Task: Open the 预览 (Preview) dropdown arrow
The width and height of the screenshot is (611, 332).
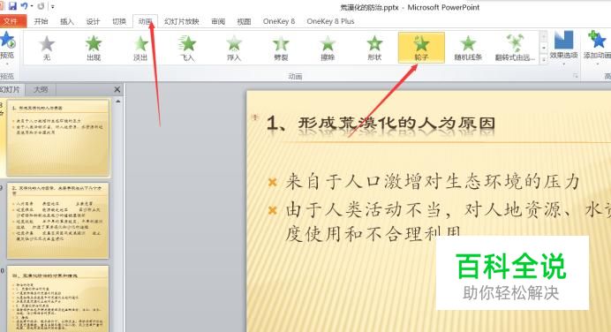Action: point(7,63)
